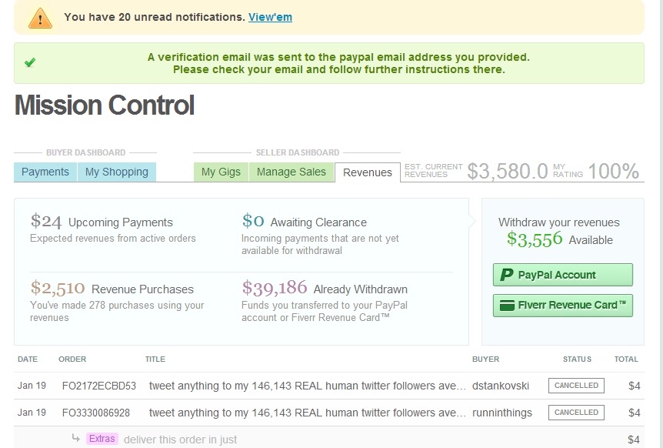Click the Withdraw your revenues heading

pyautogui.click(x=559, y=222)
